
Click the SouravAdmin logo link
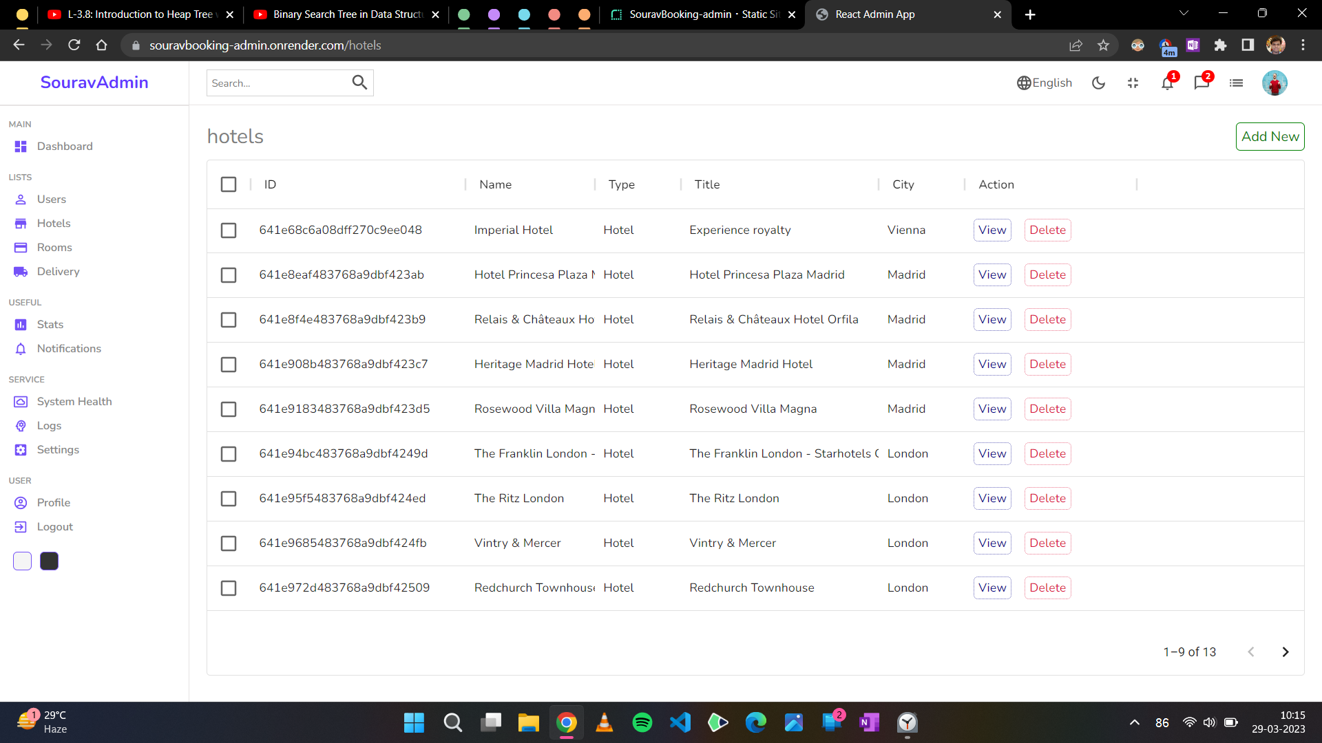[94, 82]
